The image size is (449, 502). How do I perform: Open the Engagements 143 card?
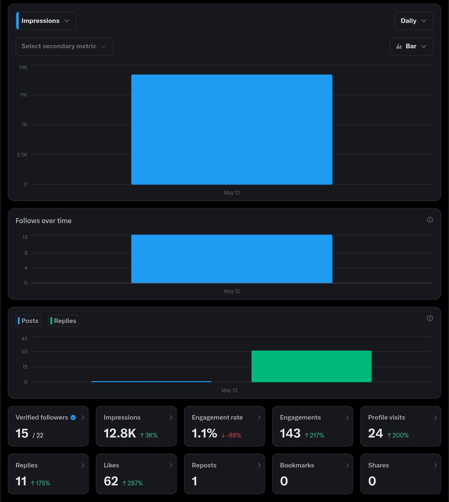[x=312, y=426]
